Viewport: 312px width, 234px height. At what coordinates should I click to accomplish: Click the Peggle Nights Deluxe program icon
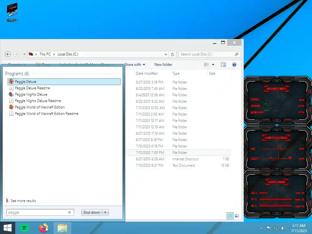pyautogui.click(x=11, y=94)
